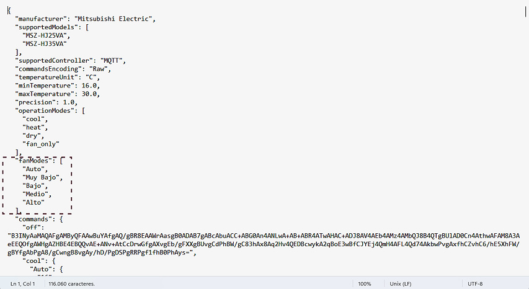
Task: Click the "fanModes" key
Action: [x=33, y=161]
